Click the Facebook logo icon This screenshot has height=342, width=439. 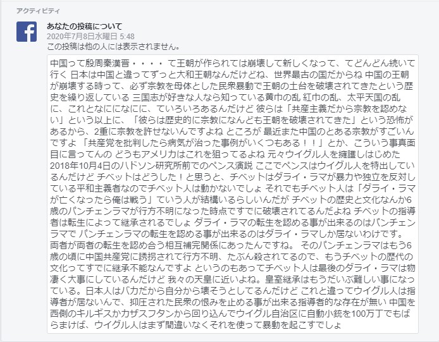(x=27, y=32)
